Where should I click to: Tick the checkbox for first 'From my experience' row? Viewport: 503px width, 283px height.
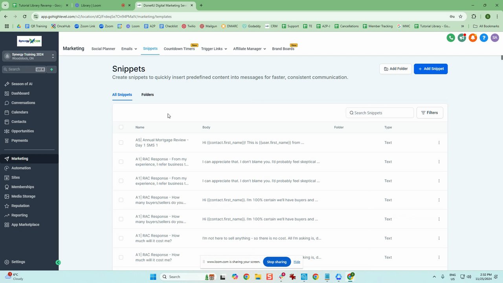click(x=121, y=162)
